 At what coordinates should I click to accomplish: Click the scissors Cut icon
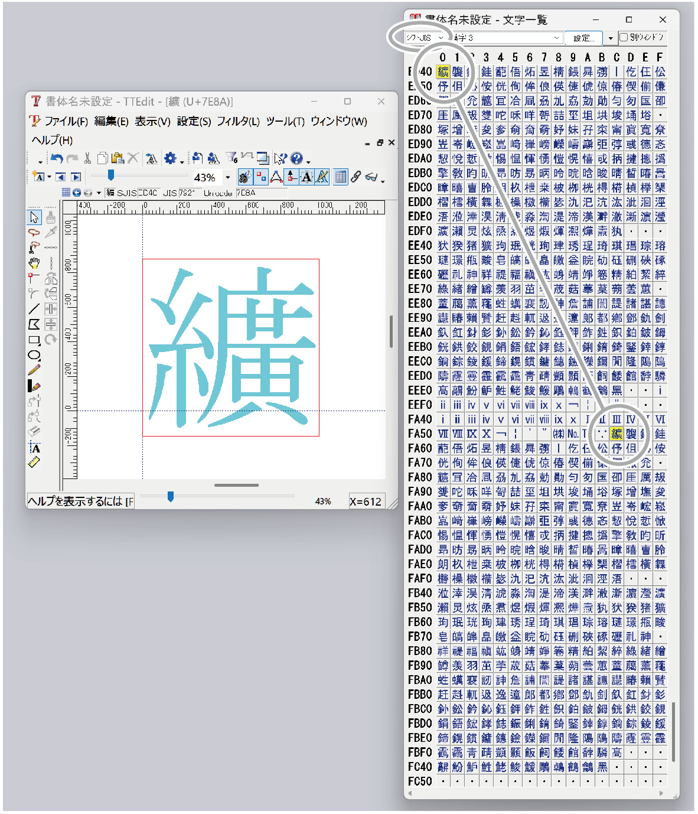(87, 158)
